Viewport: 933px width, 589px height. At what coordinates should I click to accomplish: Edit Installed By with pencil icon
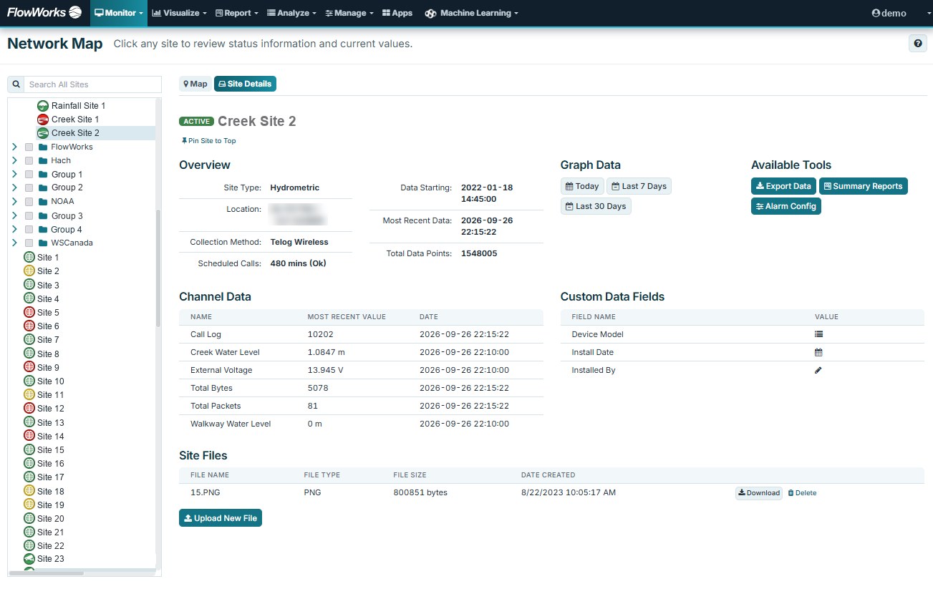[818, 370]
